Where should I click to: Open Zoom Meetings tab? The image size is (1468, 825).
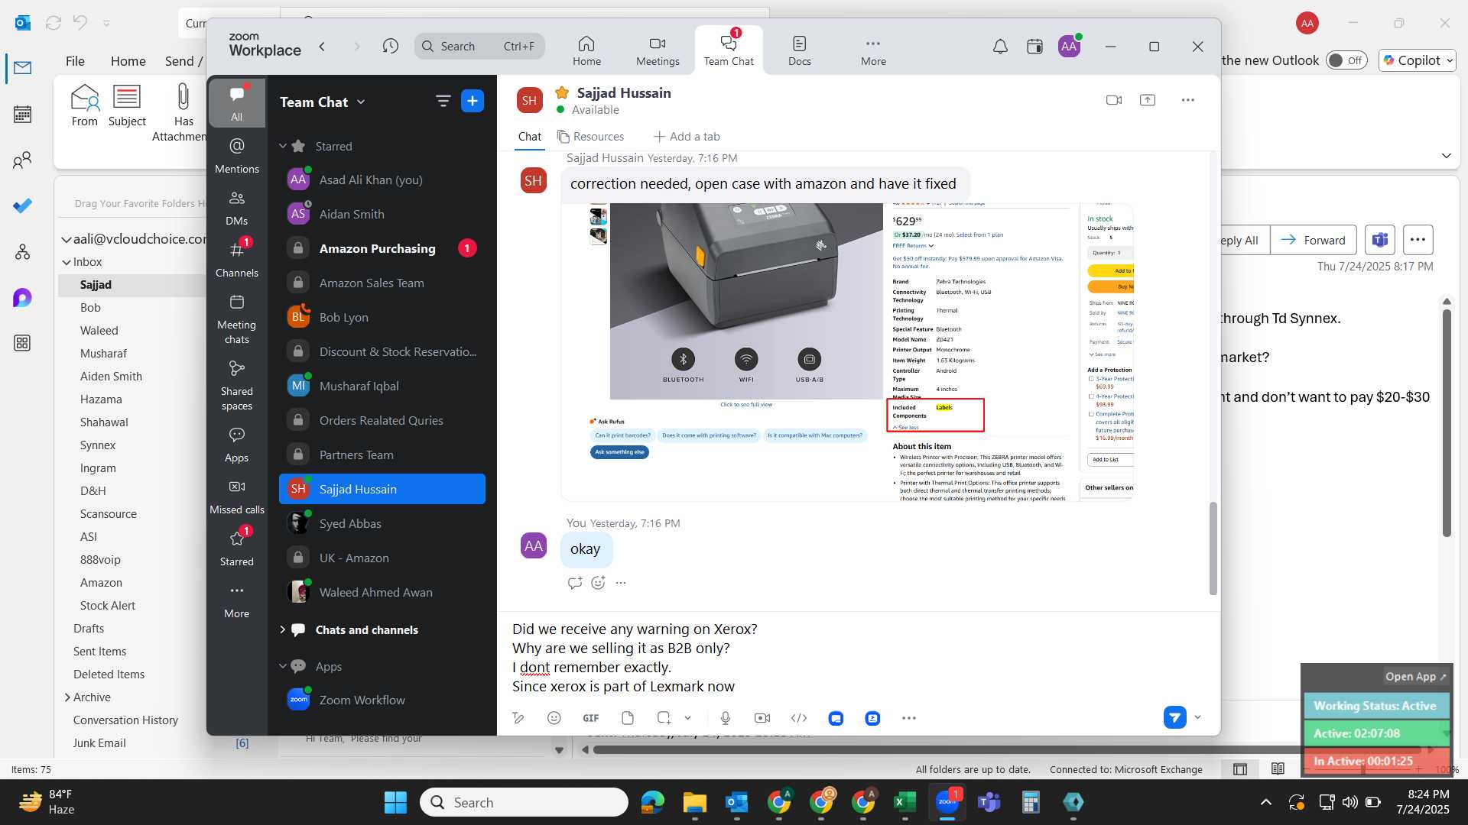pos(658,50)
